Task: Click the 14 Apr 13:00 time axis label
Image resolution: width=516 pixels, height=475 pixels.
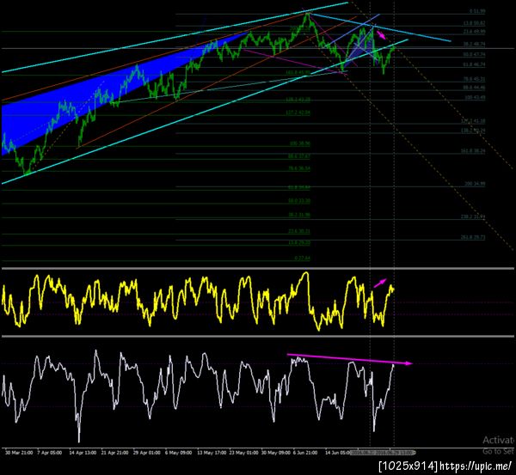Action: click(x=83, y=453)
